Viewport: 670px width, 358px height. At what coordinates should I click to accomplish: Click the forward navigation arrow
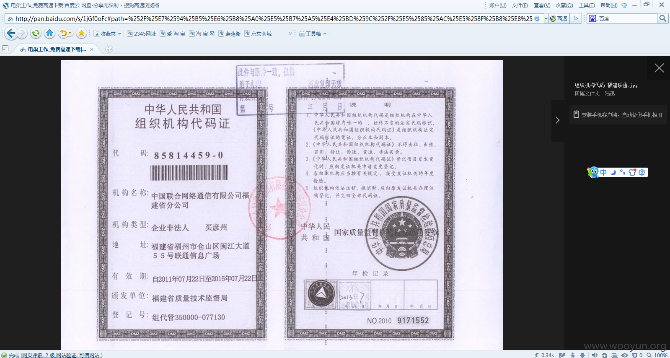pyautogui.click(x=22, y=33)
